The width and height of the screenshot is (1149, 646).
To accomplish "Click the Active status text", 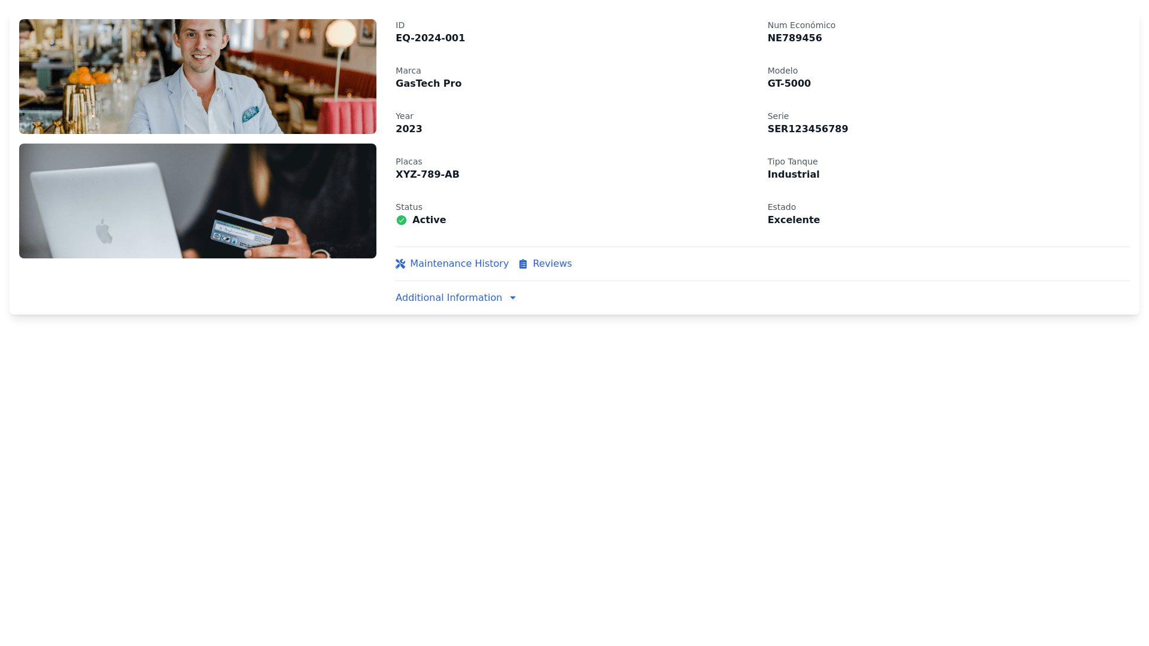I will click(429, 220).
